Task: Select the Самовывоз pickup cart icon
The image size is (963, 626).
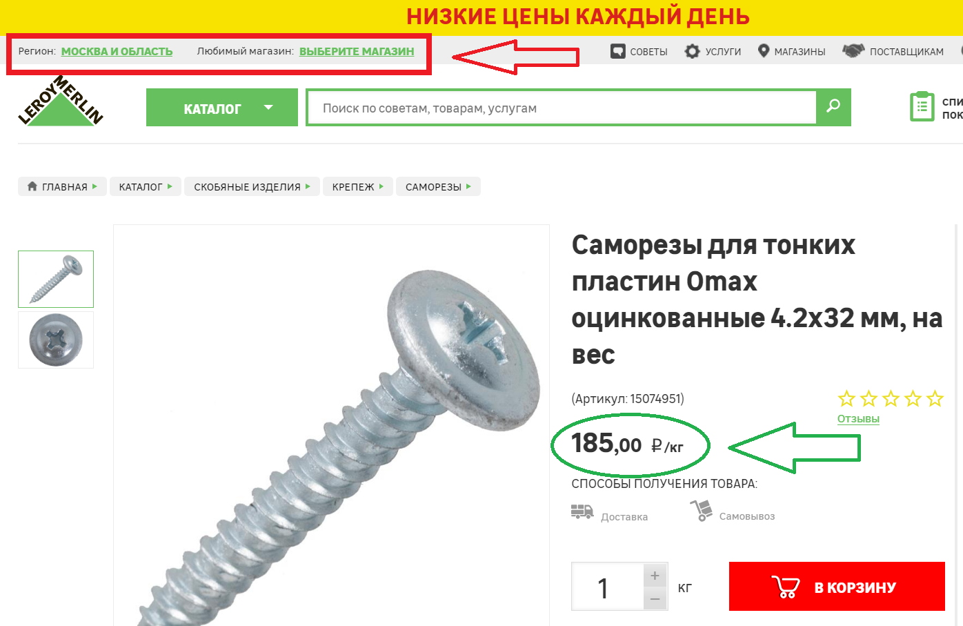Action: tap(701, 511)
